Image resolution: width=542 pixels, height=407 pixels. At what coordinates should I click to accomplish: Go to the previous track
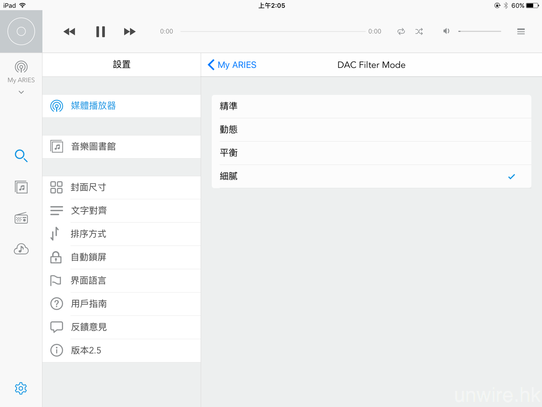click(x=69, y=32)
